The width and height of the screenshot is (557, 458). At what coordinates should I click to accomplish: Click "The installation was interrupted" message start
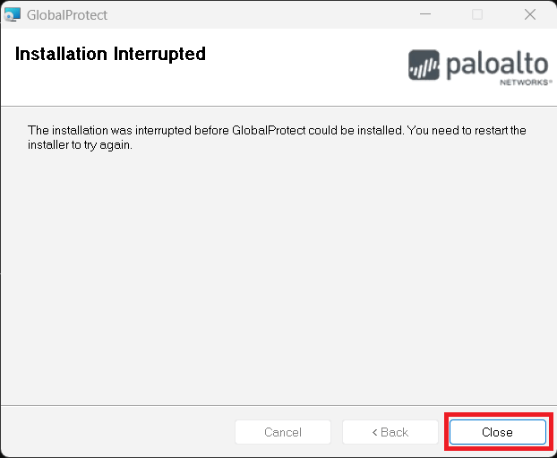click(x=108, y=130)
